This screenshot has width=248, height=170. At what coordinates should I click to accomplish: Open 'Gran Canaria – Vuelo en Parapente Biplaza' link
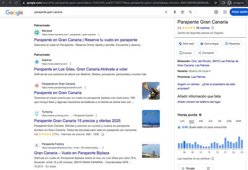(x=71, y=153)
